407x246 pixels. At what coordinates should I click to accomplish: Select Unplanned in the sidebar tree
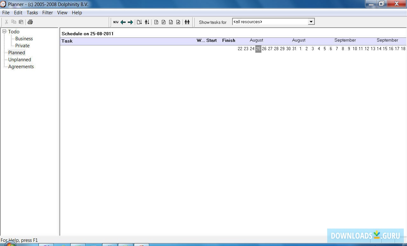pos(20,60)
